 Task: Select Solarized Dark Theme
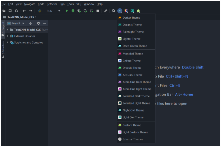pos(136,96)
